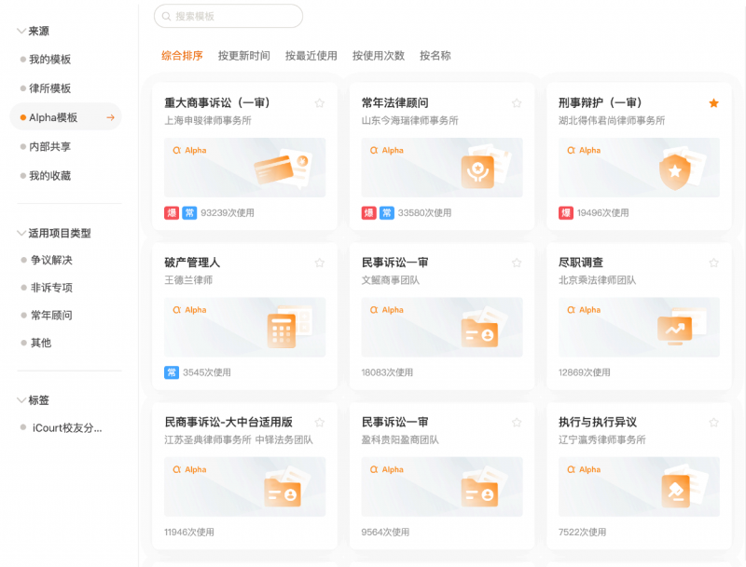The height and width of the screenshot is (567, 746).
Task: Click 12869次使用 usage count
Action: click(585, 372)
